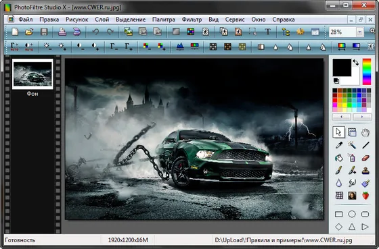Pick the white swatch in the palette grid
The height and width of the screenshot is (249, 379).
369,110
